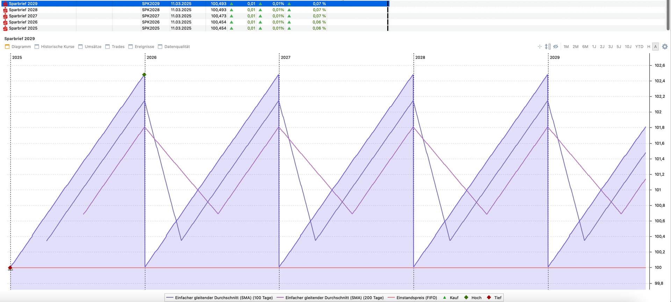Switch to the Diagramm tab
671x302 pixels.
tap(18, 47)
